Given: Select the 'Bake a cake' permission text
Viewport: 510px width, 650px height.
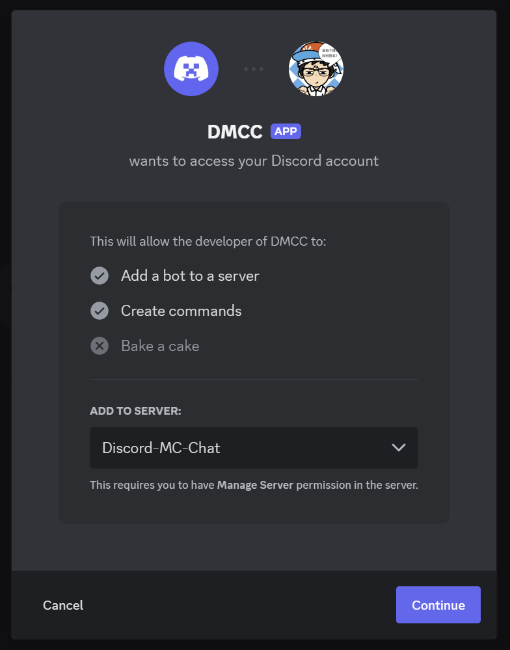Looking at the screenshot, I should [x=160, y=346].
